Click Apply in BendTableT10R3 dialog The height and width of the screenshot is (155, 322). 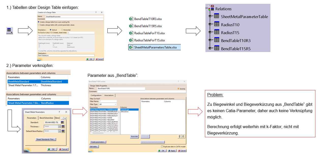tap(172, 151)
